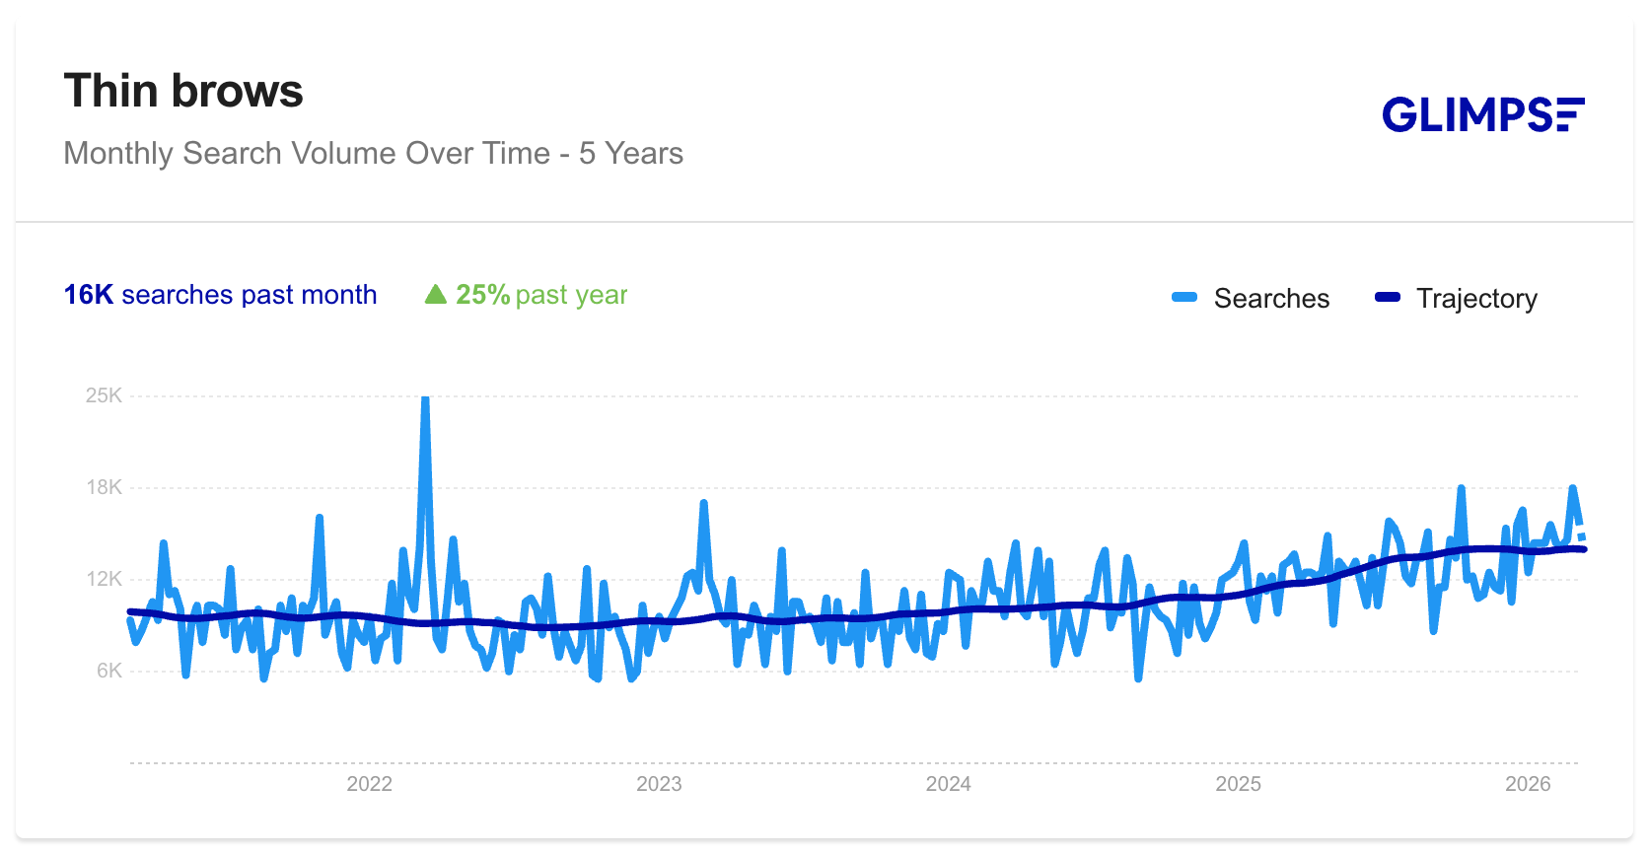Click the "25% past year" growth stat
The height and width of the screenshot is (854, 1649).
[540, 295]
